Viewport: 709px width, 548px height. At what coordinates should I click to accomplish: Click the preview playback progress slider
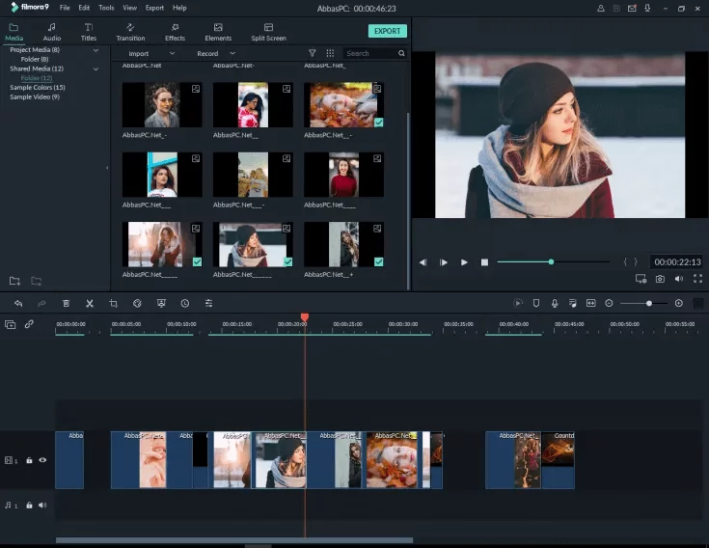(x=553, y=261)
